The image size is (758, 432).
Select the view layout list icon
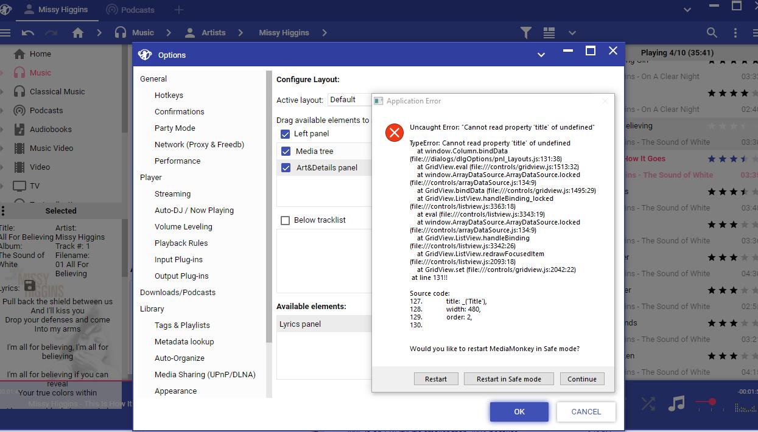[549, 33]
